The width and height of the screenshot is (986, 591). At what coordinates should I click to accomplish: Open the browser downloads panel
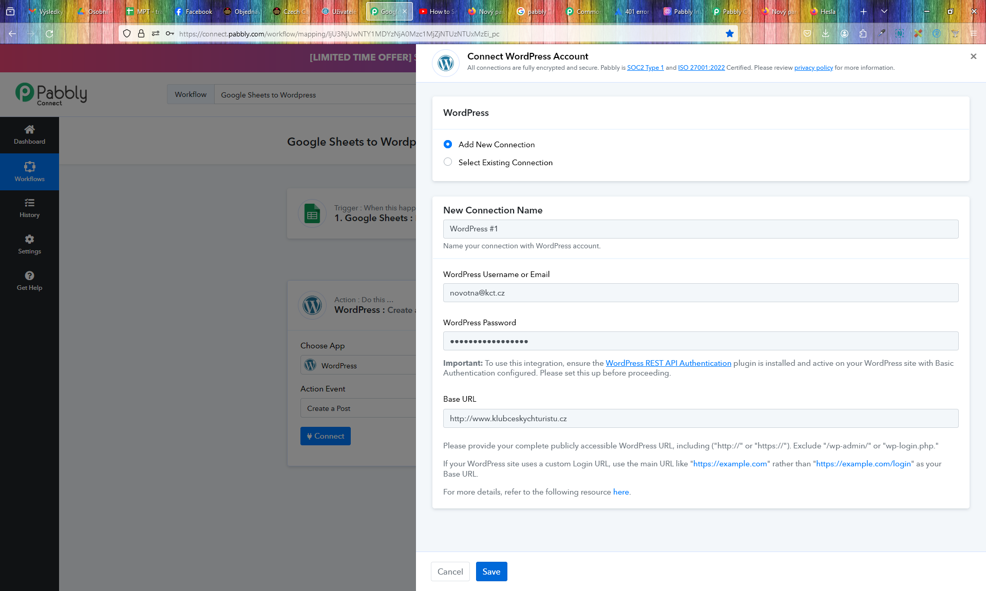click(826, 34)
